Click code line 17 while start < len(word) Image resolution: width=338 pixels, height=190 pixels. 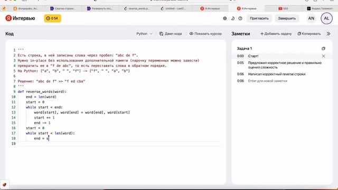(x=50, y=133)
